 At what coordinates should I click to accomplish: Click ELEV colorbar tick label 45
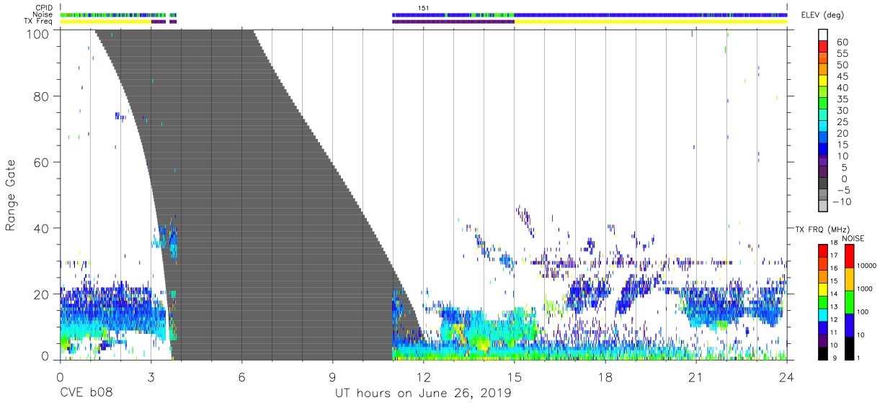click(x=842, y=76)
